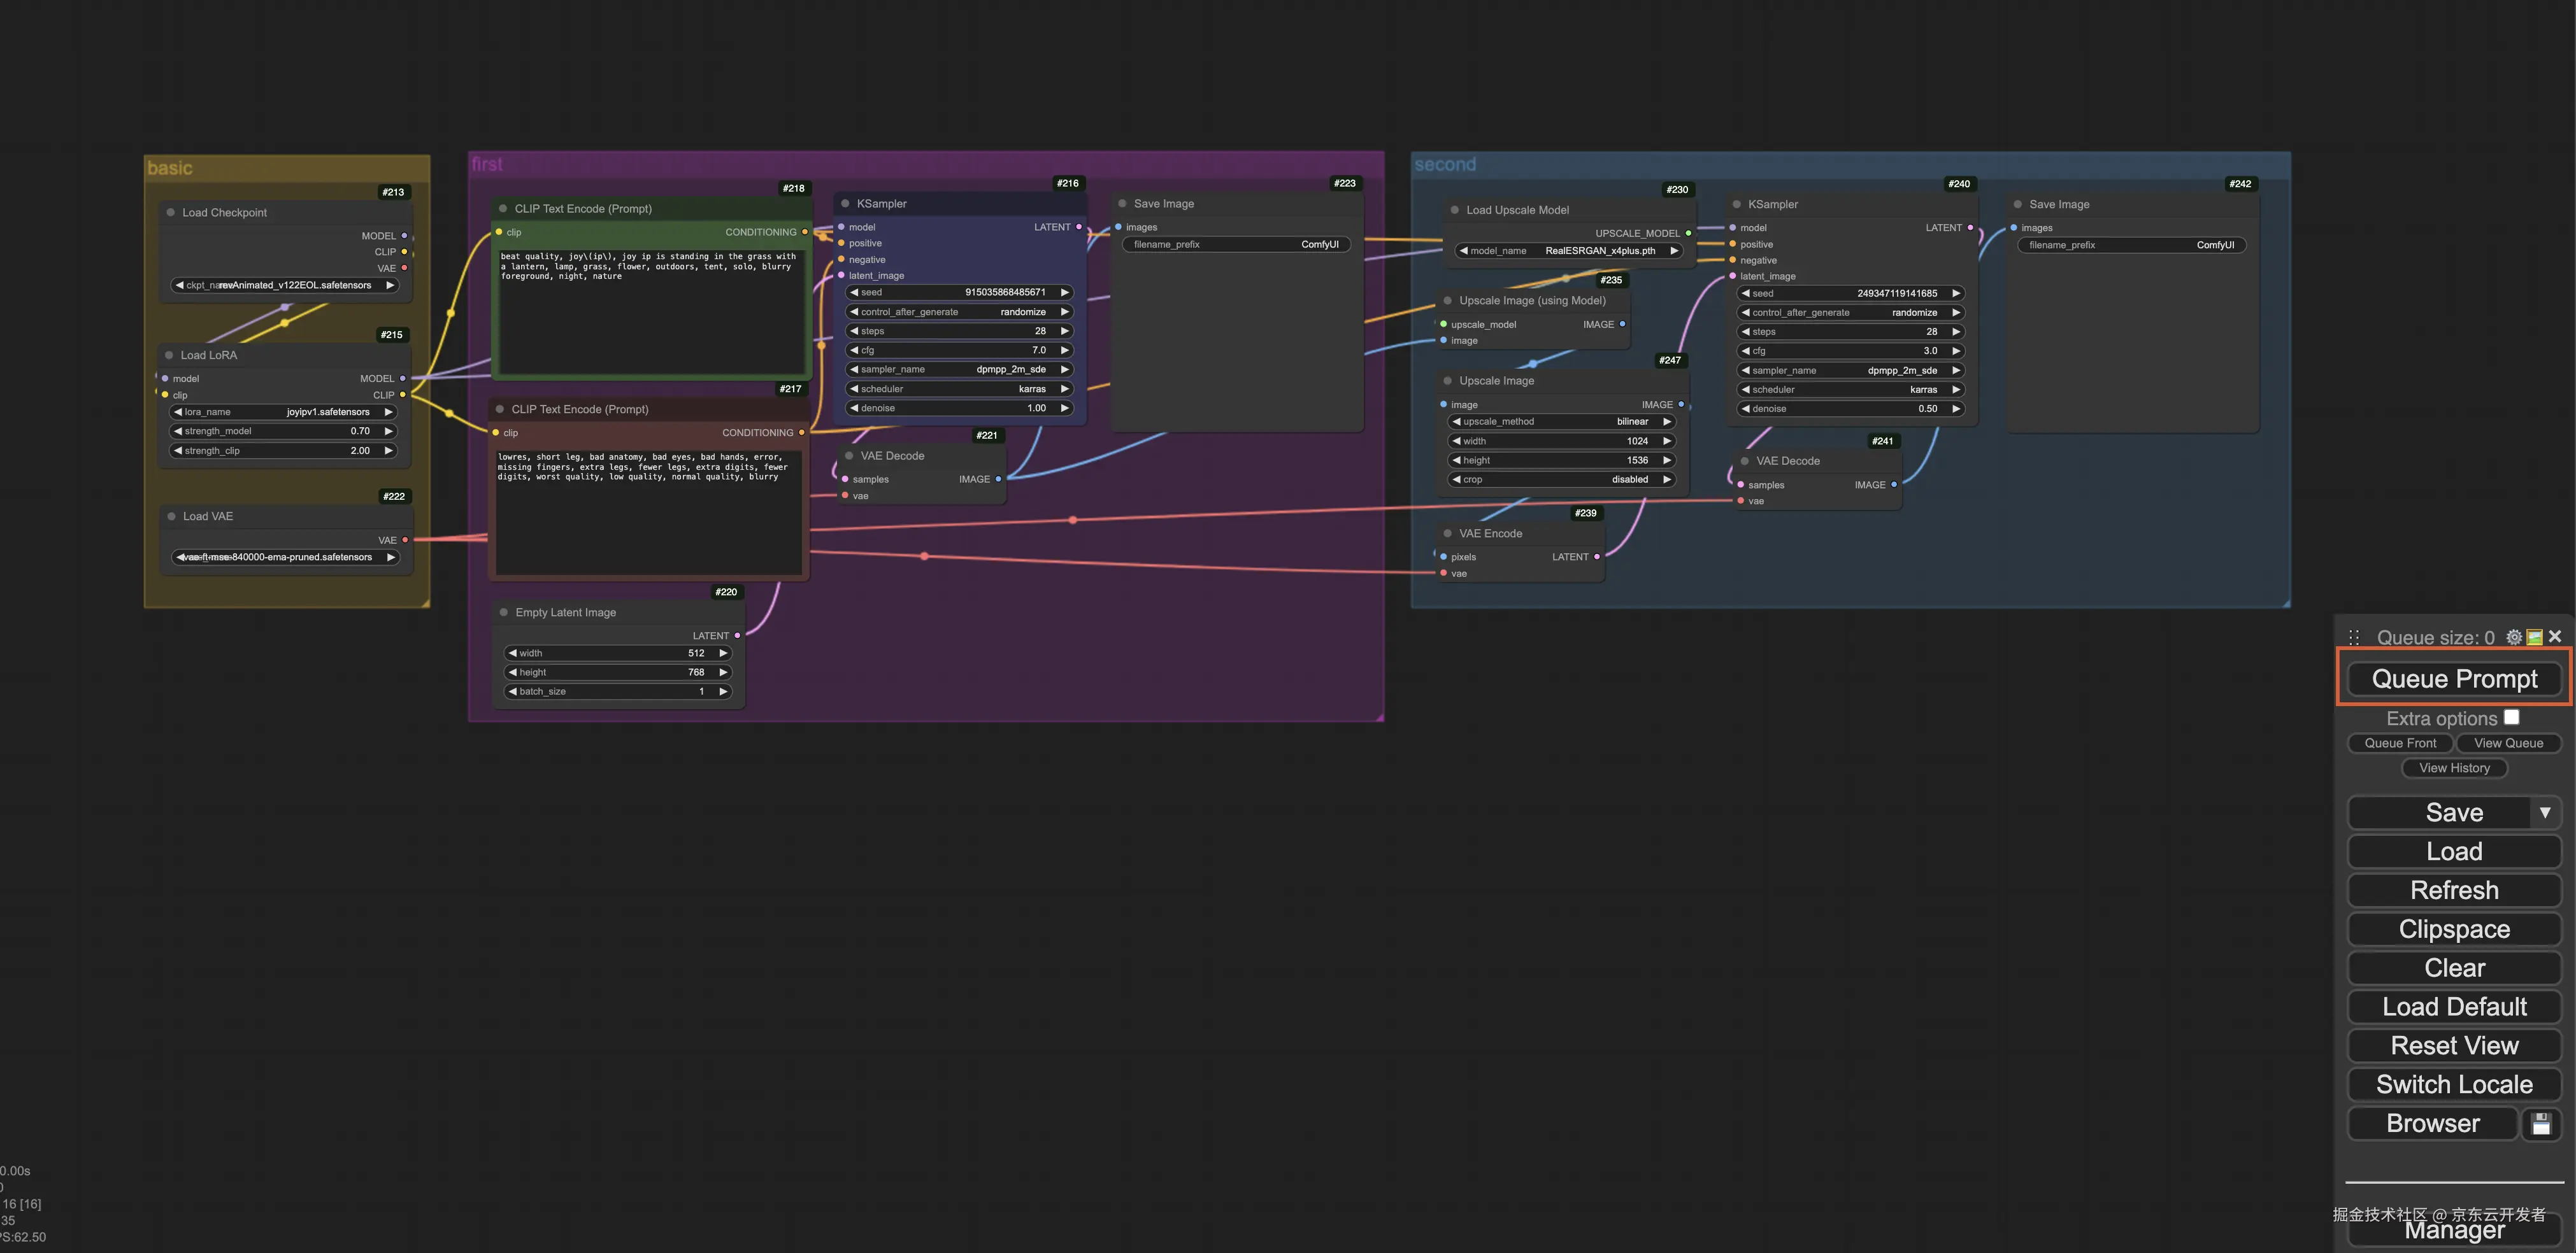Collapse the Load Checkpoint node via its dot

171,213
